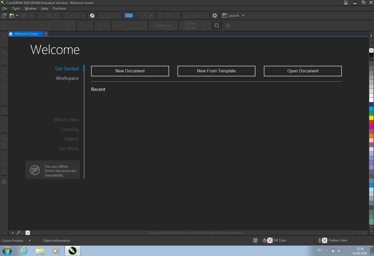
Task: Select the Text tool in the toolbox
Action: click(4, 111)
